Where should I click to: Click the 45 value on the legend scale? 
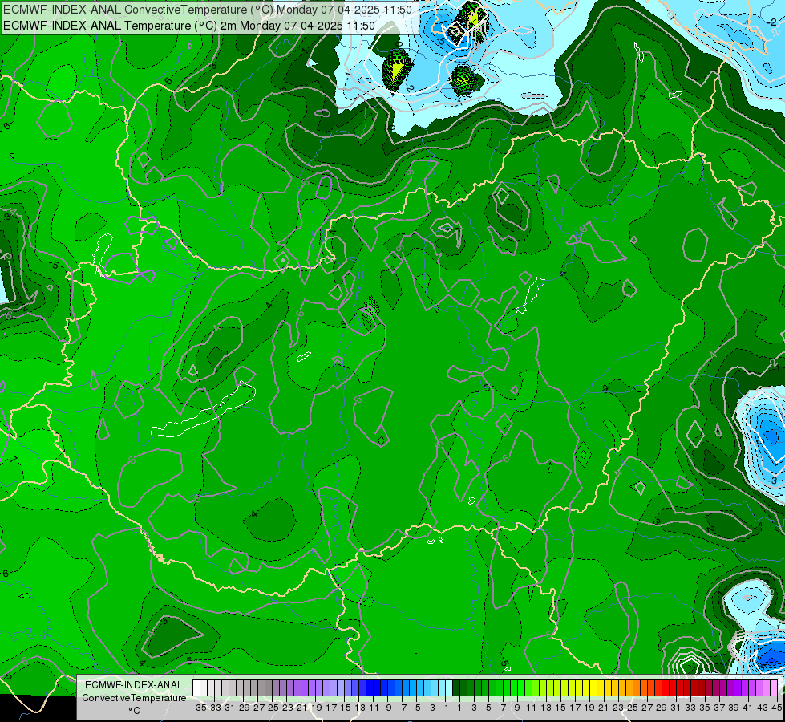click(x=776, y=708)
